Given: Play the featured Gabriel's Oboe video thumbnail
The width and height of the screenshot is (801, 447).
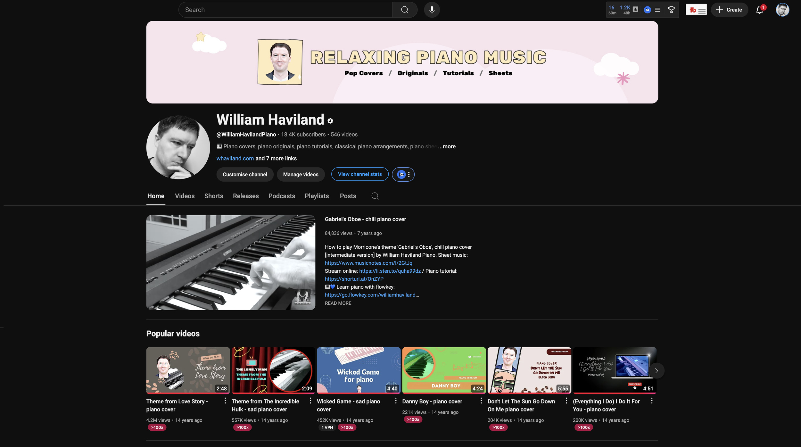Looking at the screenshot, I should (x=231, y=262).
